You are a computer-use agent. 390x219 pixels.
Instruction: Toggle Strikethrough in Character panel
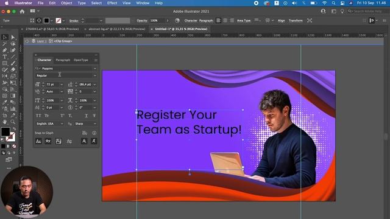point(94,116)
